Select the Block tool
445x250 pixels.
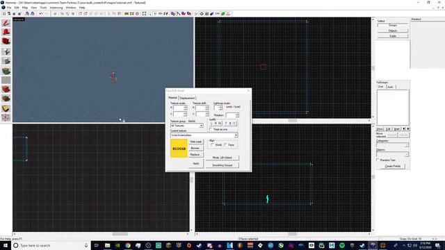[6, 61]
